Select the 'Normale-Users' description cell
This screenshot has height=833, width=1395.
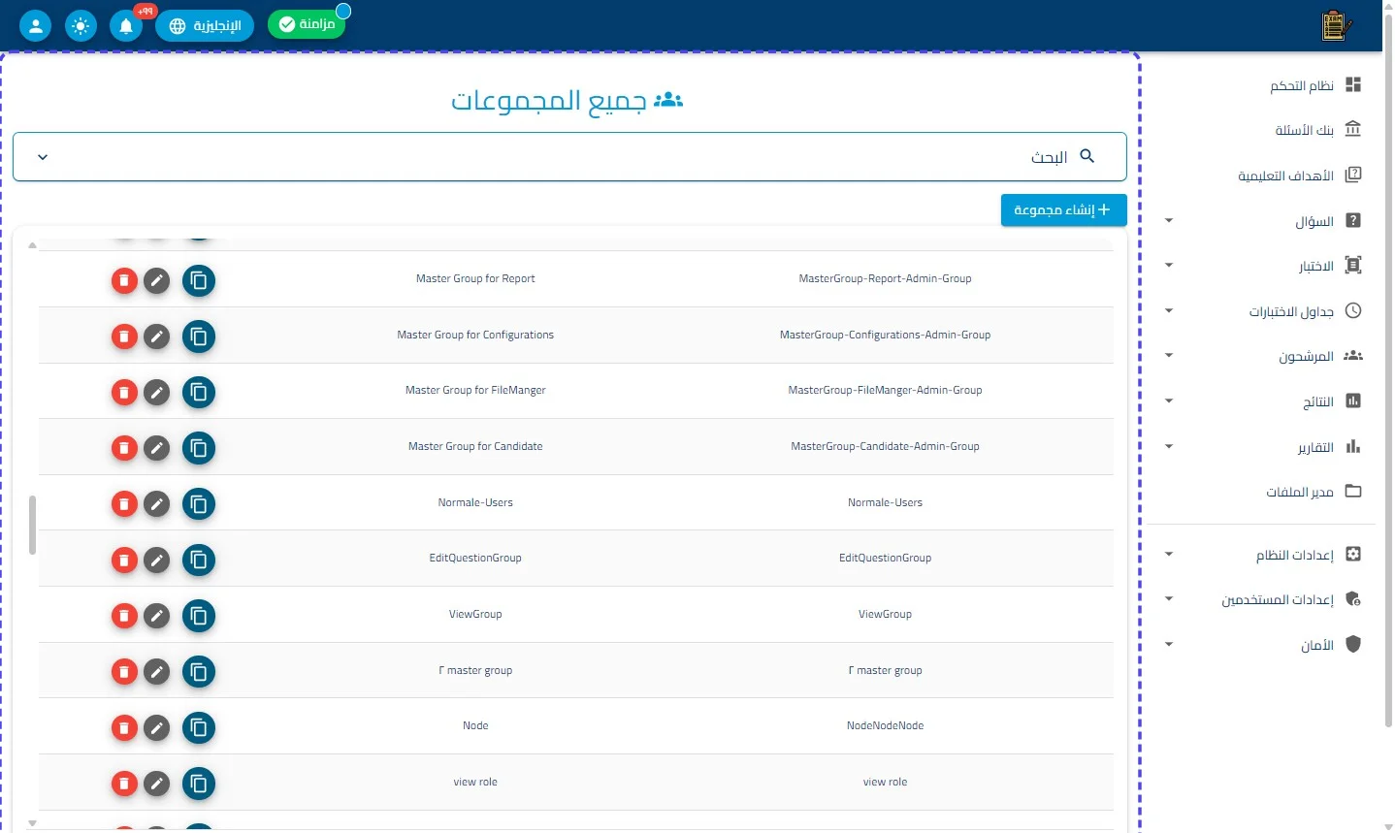coord(475,502)
